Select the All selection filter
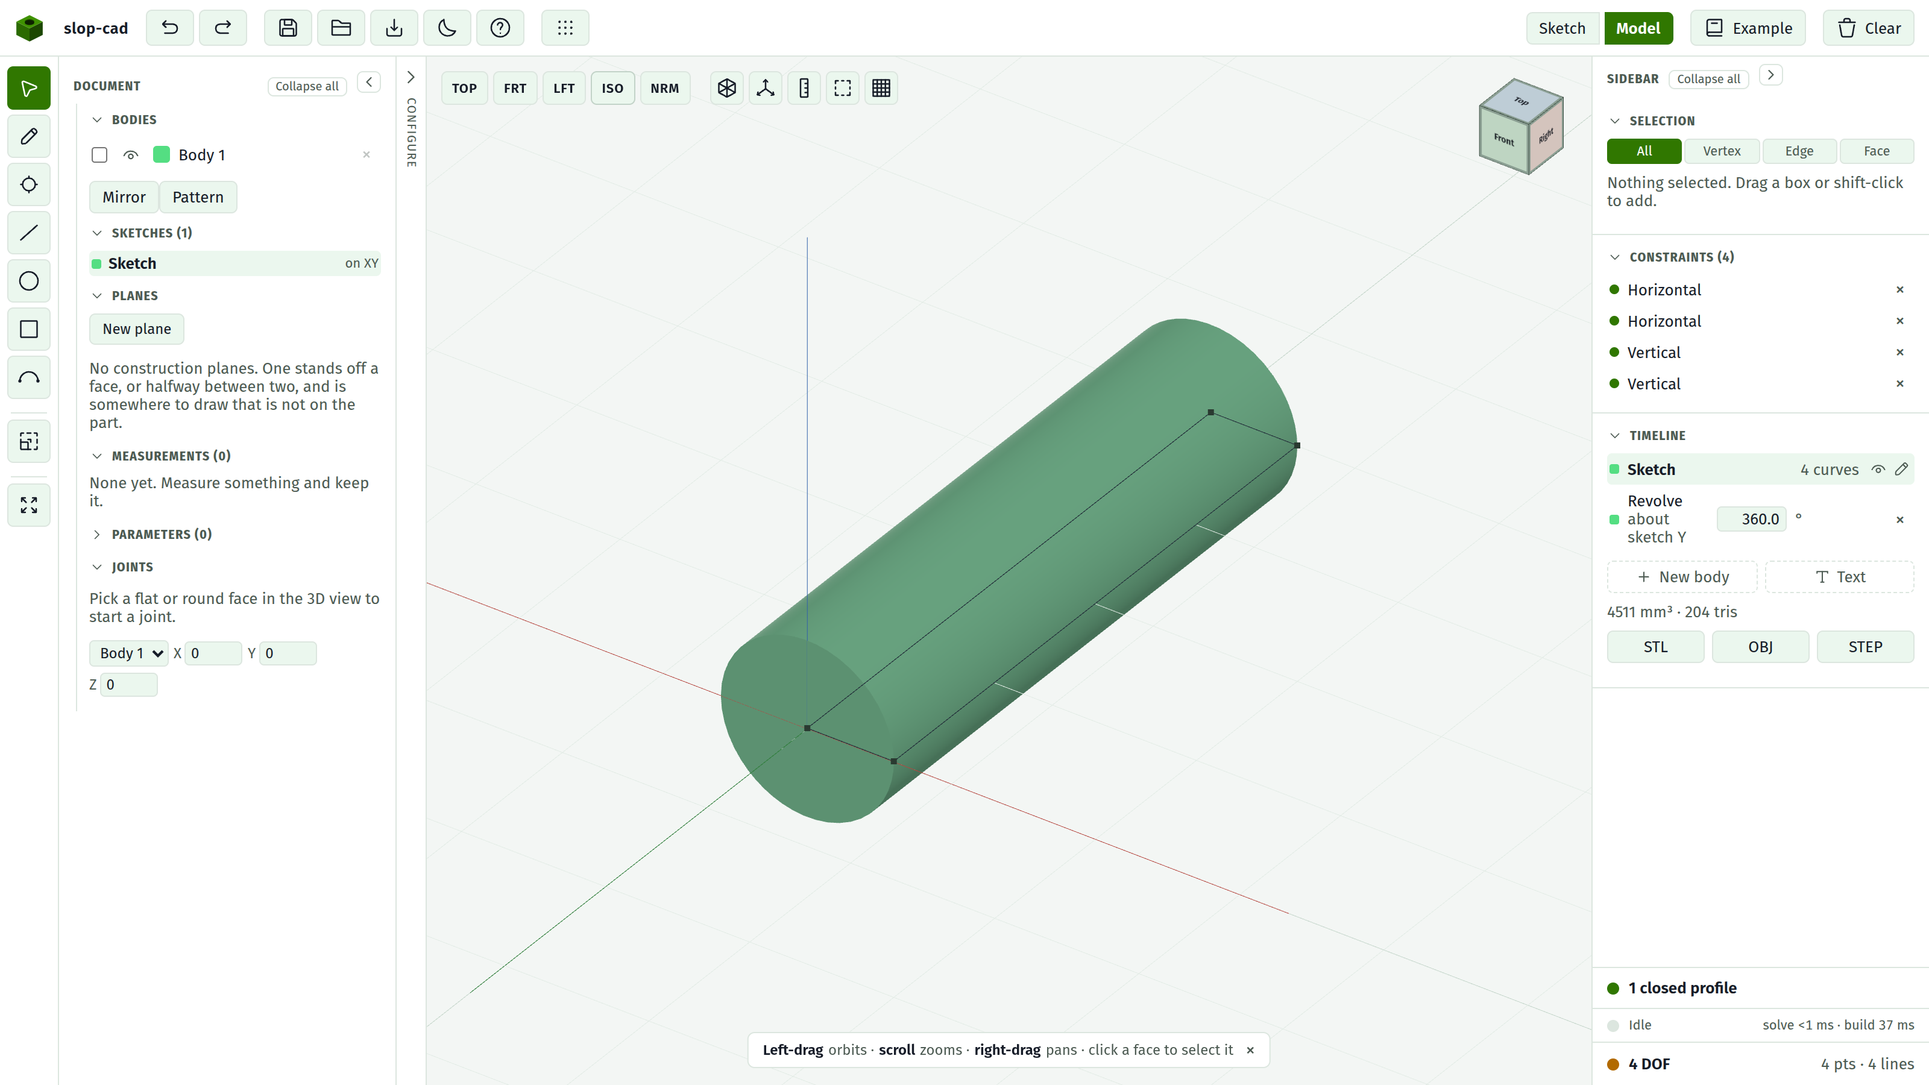Screen dimensions: 1929x1085 pos(1644,151)
